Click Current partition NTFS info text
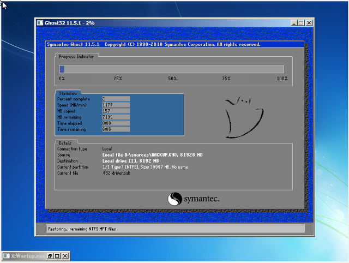349x263 pixels. click(145, 167)
